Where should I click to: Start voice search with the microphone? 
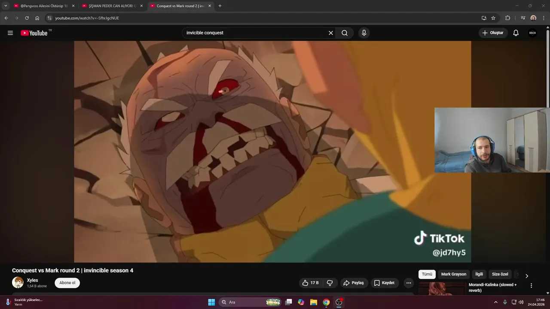coord(364,33)
